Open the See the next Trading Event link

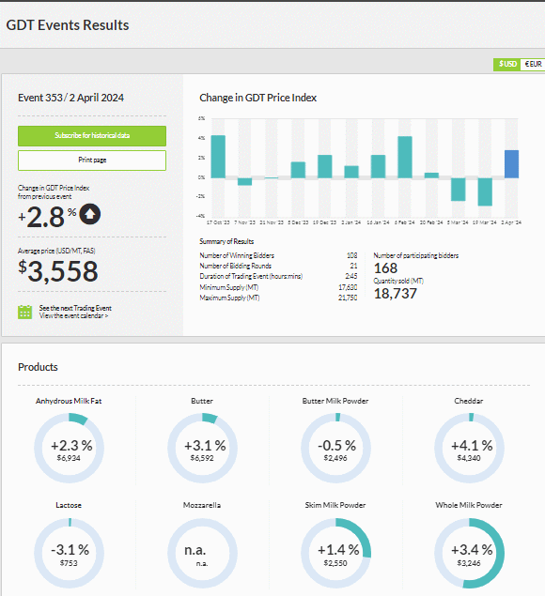[75, 308]
